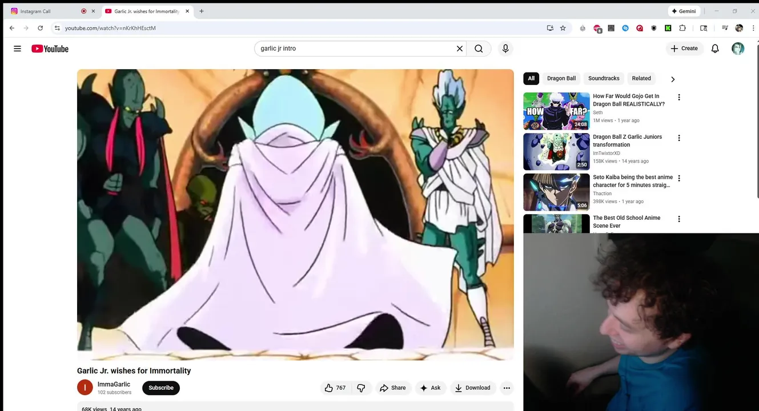Viewport: 759px width, 411px height.
Task: Open a new browser tab
Action: click(x=202, y=11)
